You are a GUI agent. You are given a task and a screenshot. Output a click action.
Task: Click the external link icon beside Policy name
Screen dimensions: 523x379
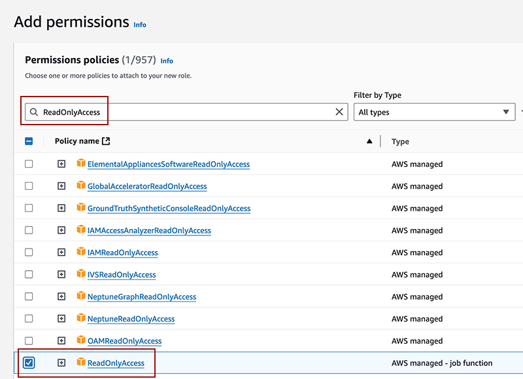pos(107,141)
